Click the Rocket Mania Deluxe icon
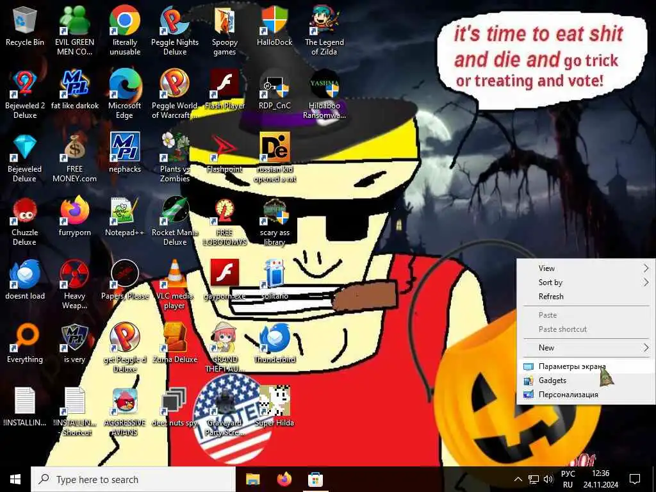Image resolution: width=656 pixels, height=492 pixels. coord(175,211)
